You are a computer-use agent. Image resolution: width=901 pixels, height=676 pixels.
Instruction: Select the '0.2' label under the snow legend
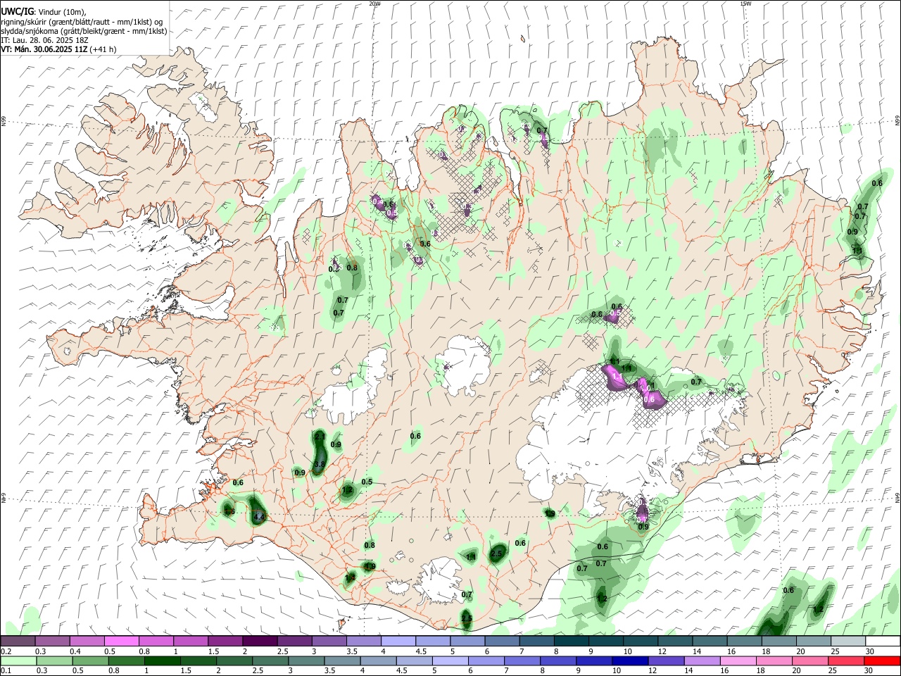click(5, 651)
